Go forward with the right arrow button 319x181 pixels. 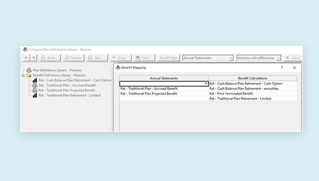pyautogui.click(x=34, y=58)
